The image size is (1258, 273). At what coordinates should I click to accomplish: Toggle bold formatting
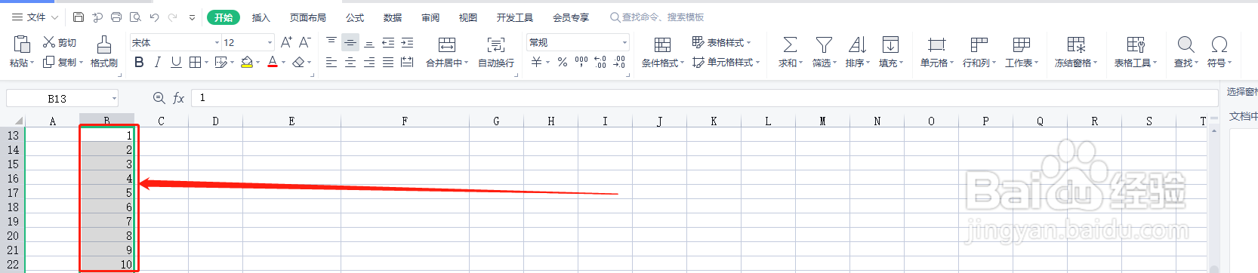pos(139,62)
